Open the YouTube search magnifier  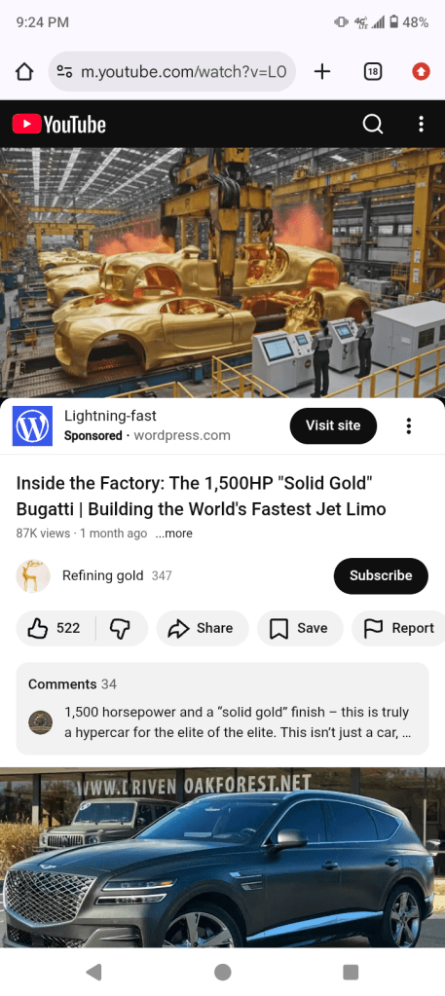click(x=373, y=124)
